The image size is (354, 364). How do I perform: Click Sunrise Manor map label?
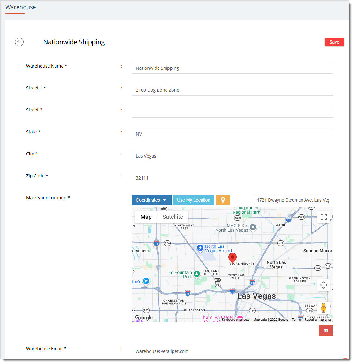pyautogui.click(x=318, y=251)
